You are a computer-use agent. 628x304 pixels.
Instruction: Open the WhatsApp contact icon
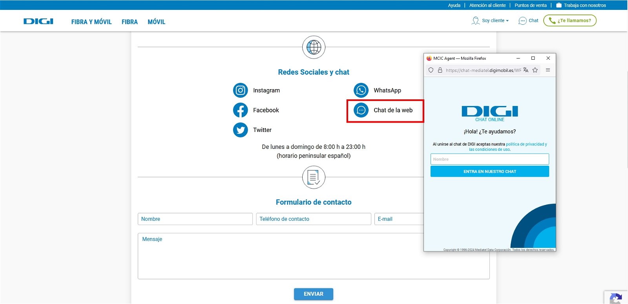pyautogui.click(x=361, y=90)
